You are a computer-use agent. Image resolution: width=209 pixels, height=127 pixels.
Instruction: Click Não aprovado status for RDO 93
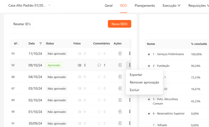(x=57, y=54)
